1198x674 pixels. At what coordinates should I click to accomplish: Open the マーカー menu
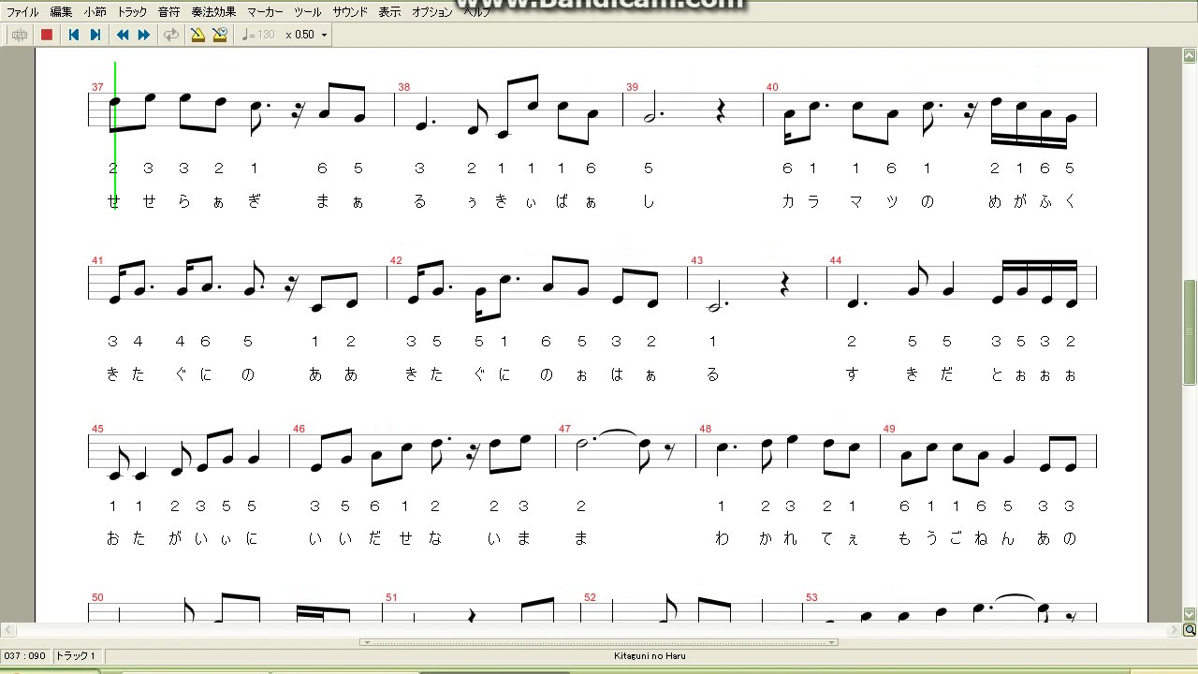point(265,12)
